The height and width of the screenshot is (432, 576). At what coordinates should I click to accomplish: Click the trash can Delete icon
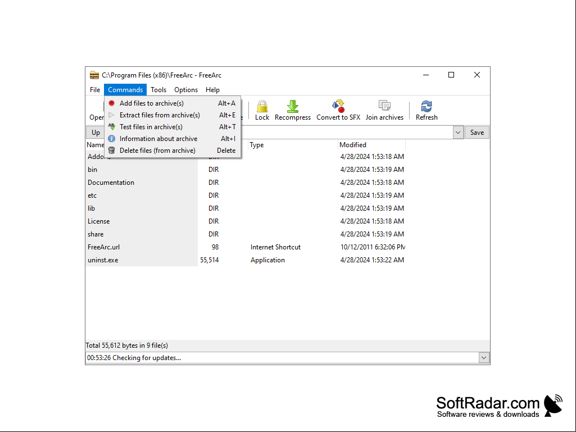112,150
